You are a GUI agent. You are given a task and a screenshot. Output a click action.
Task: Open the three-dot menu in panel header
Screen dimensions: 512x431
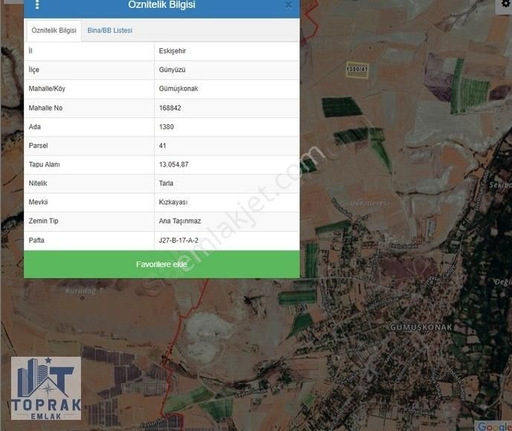[37, 4]
